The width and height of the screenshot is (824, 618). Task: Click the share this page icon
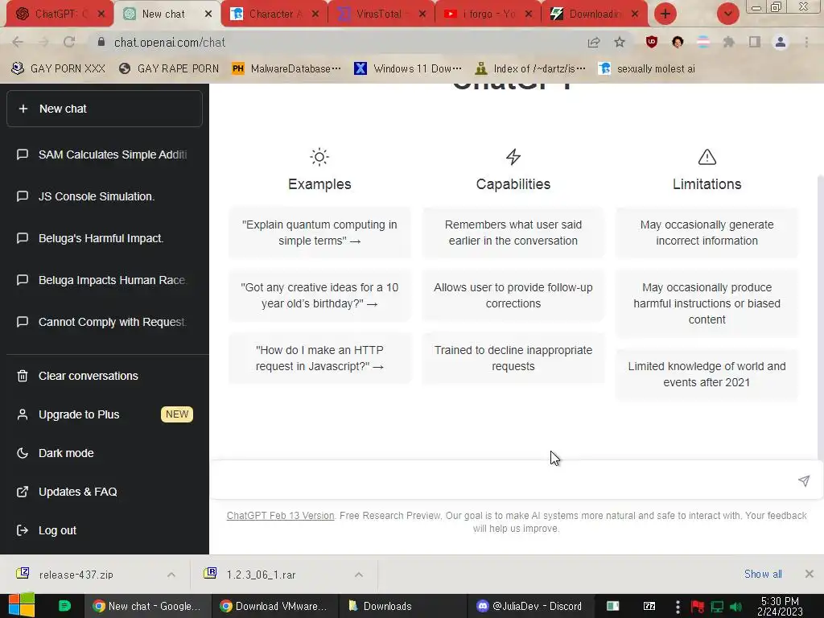594,43
